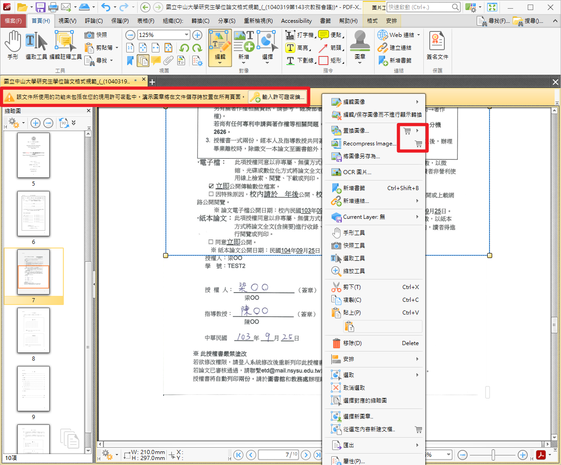
Task: Open the 圖章 stamp tool
Action: [360, 45]
